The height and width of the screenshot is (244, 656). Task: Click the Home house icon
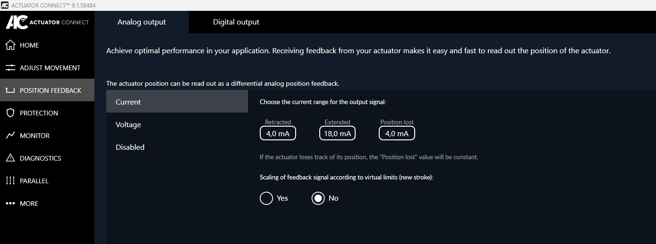coord(10,45)
